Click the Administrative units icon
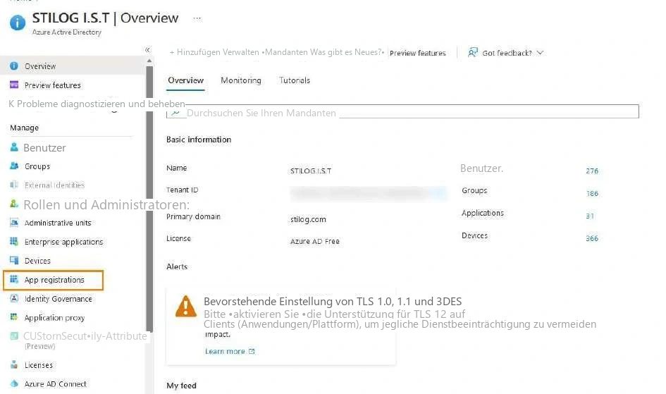The width and height of the screenshot is (666, 394). click(x=14, y=223)
